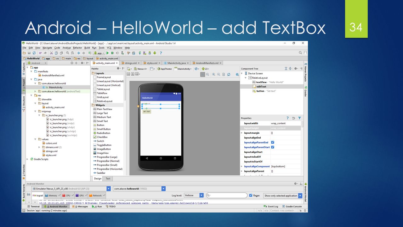Viewport: 403px width, 227px height.
Task: Open the Show only selected application dropdown
Action: click(283, 195)
